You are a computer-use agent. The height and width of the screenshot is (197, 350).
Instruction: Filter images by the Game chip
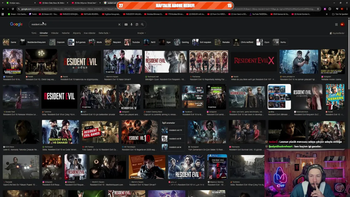10,42
